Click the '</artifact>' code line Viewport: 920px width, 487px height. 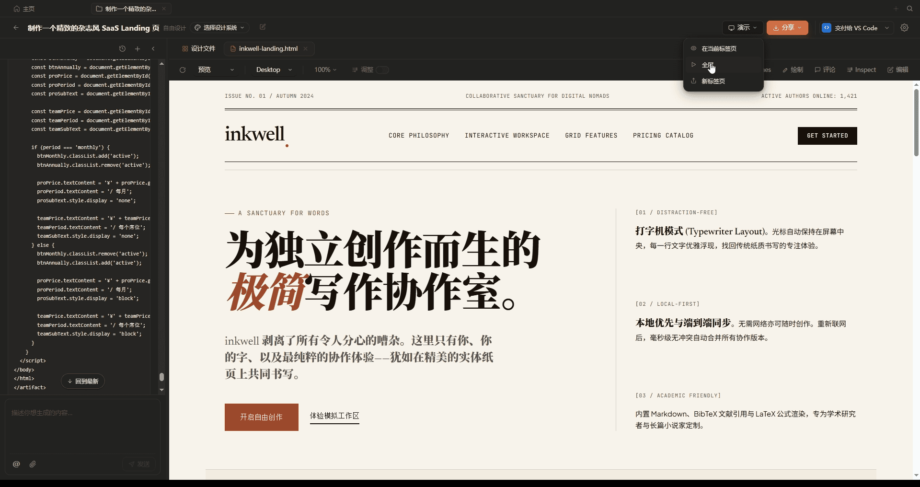click(x=30, y=387)
